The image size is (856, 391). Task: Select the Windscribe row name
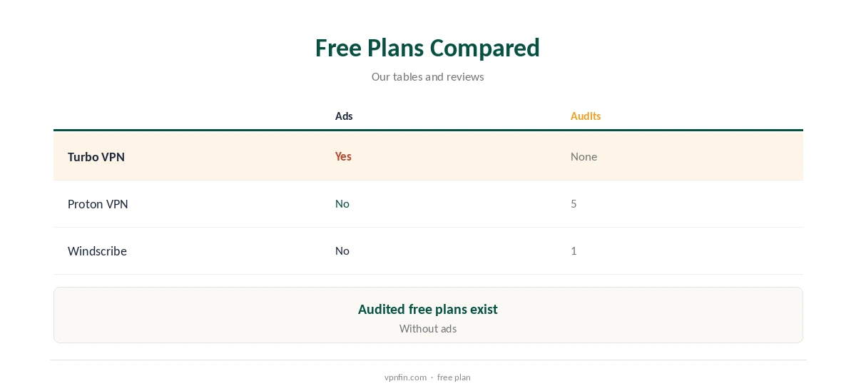click(97, 251)
